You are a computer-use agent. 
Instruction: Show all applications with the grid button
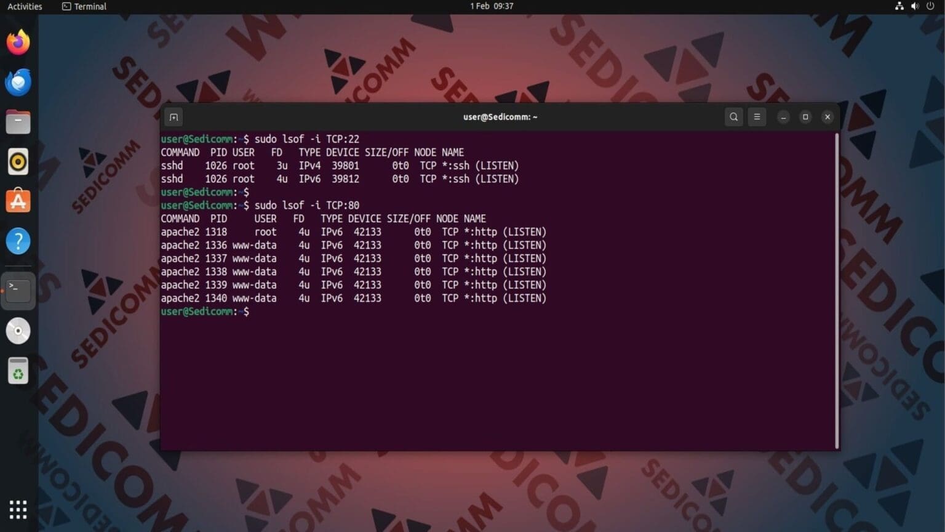point(18,509)
